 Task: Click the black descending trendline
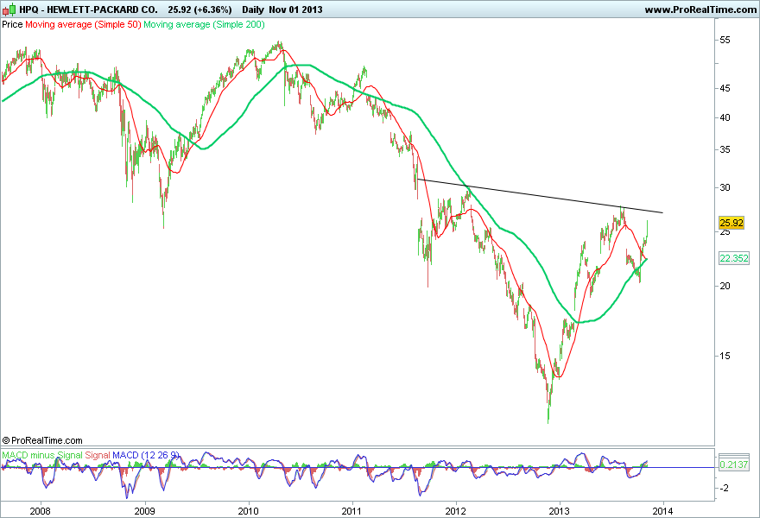pyautogui.click(x=541, y=196)
